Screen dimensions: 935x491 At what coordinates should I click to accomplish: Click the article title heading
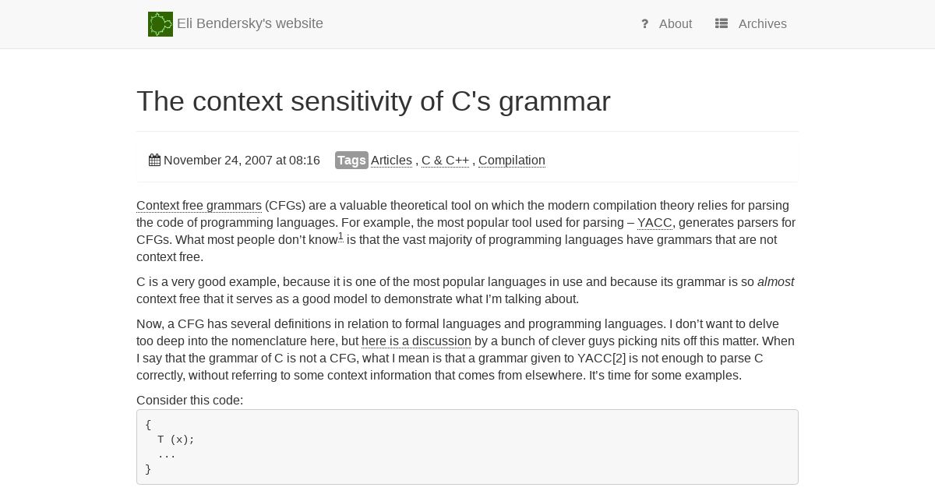click(x=373, y=101)
